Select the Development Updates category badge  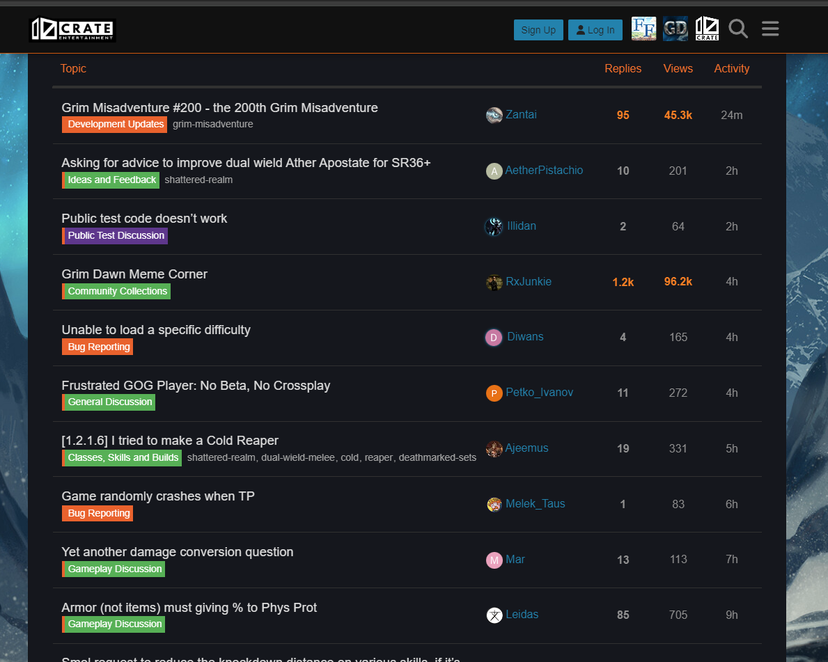115,125
